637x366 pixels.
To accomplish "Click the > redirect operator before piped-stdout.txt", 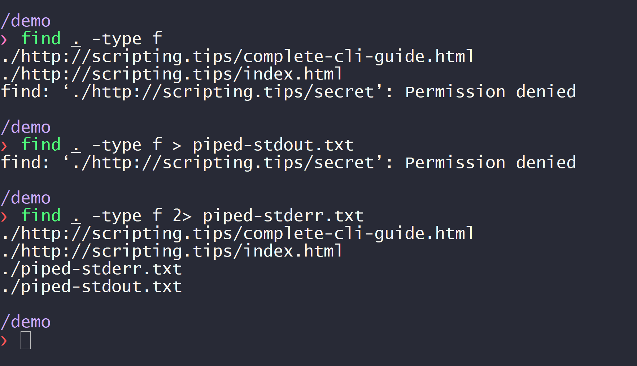I will click(177, 146).
